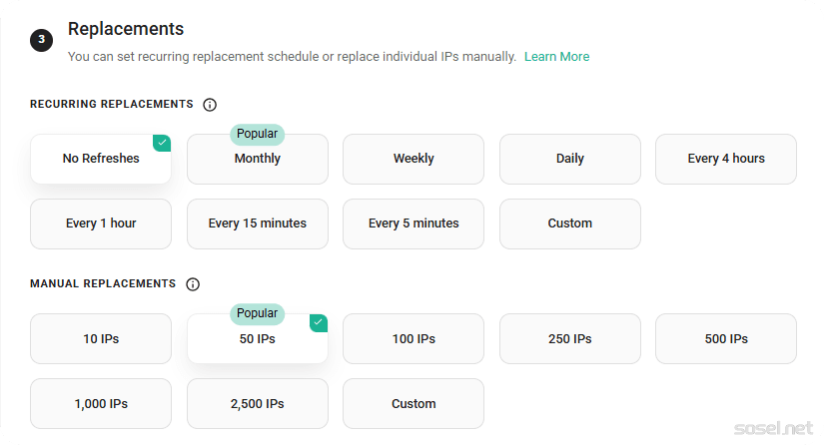The width and height of the screenshot is (824, 445).
Task: Select 100 IPs manual replacements
Action: coord(413,339)
